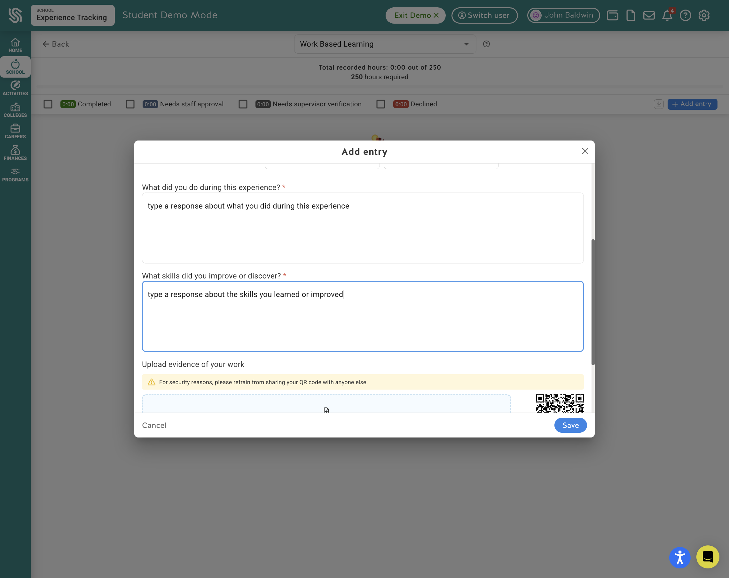
Task: Go to Home in the sidebar
Action: [15, 45]
